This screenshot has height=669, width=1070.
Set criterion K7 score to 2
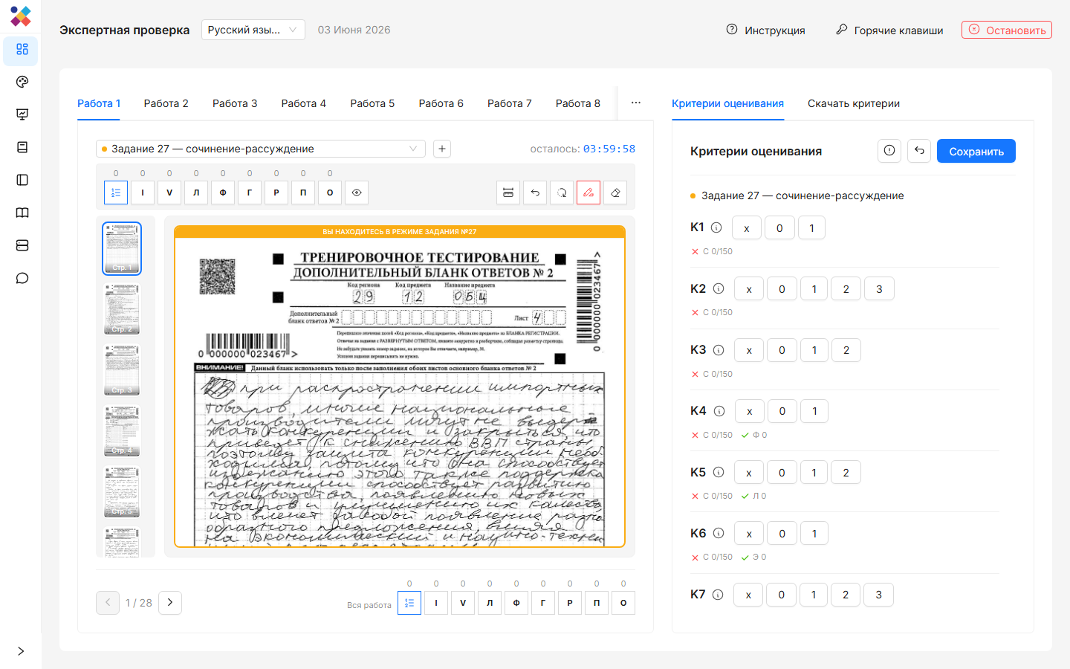pos(846,595)
